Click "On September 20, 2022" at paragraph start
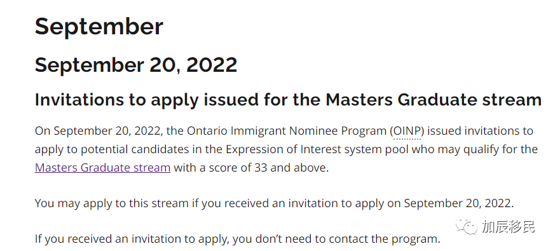Image resolution: width=553 pixels, height=251 pixels. (99, 131)
